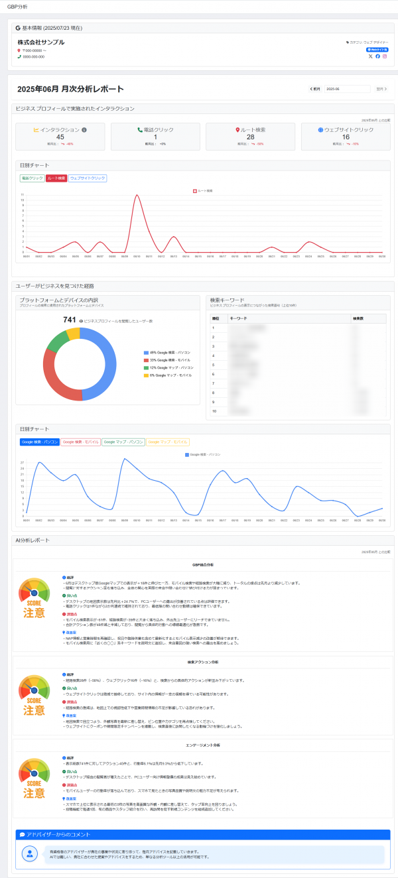Go to next month with 翌月 button

click(x=381, y=88)
